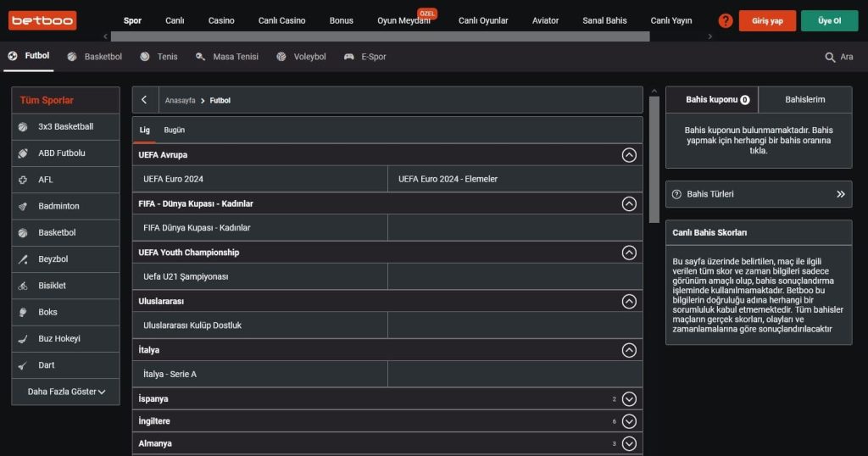This screenshot has width=868, height=456.
Task: Click the Bisiklet cyclist icon
Action: click(x=23, y=286)
